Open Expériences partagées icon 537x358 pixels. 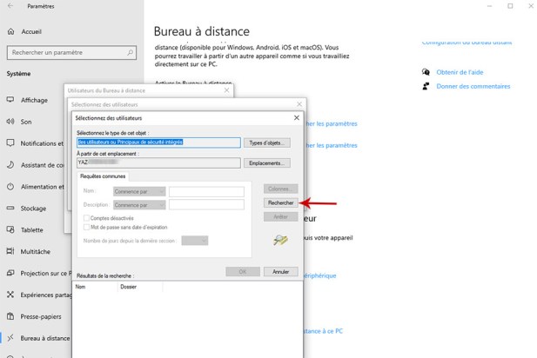pyautogui.click(x=10, y=295)
